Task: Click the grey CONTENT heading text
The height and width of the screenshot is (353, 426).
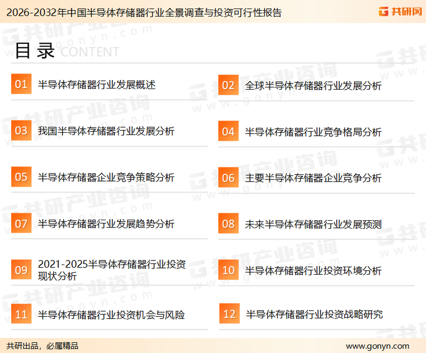Action: (x=90, y=52)
